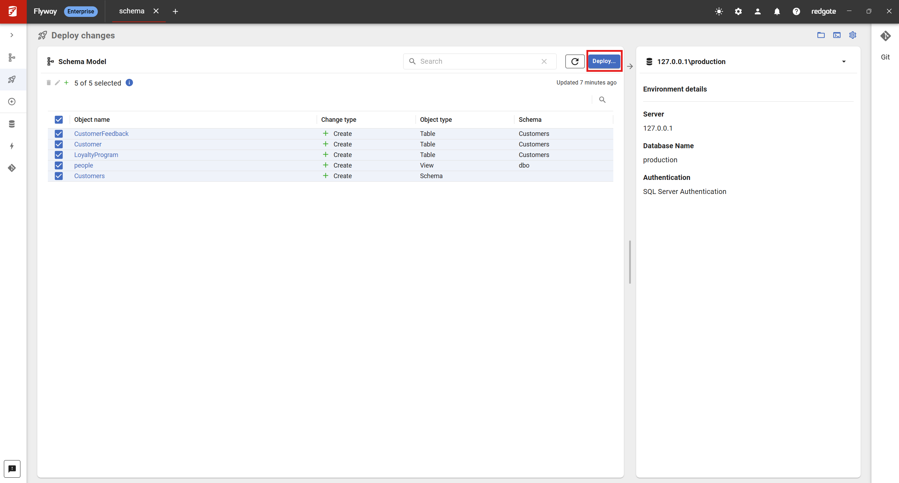Expand the 127.0.0.1\production environment dropdown
The image size is (899, 483).
pyautogui.click(x=843, y=62)
